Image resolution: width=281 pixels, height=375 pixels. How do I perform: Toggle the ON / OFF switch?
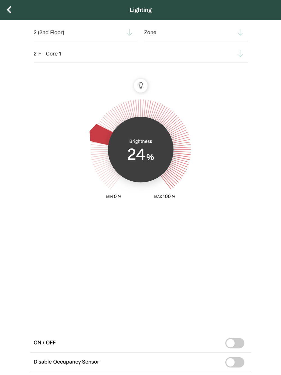coord(235,343)
